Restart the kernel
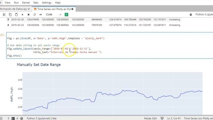The width and height of the screenshot is (213, 120). [x=35, y=15]
